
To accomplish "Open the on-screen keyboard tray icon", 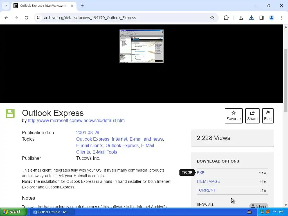I will (249, 212).
